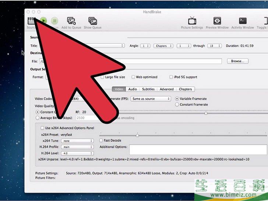This screenshot has height=201, width=268.
Task: Click the Source: 720x480 picture settings text
Action: tap(137, 173)
